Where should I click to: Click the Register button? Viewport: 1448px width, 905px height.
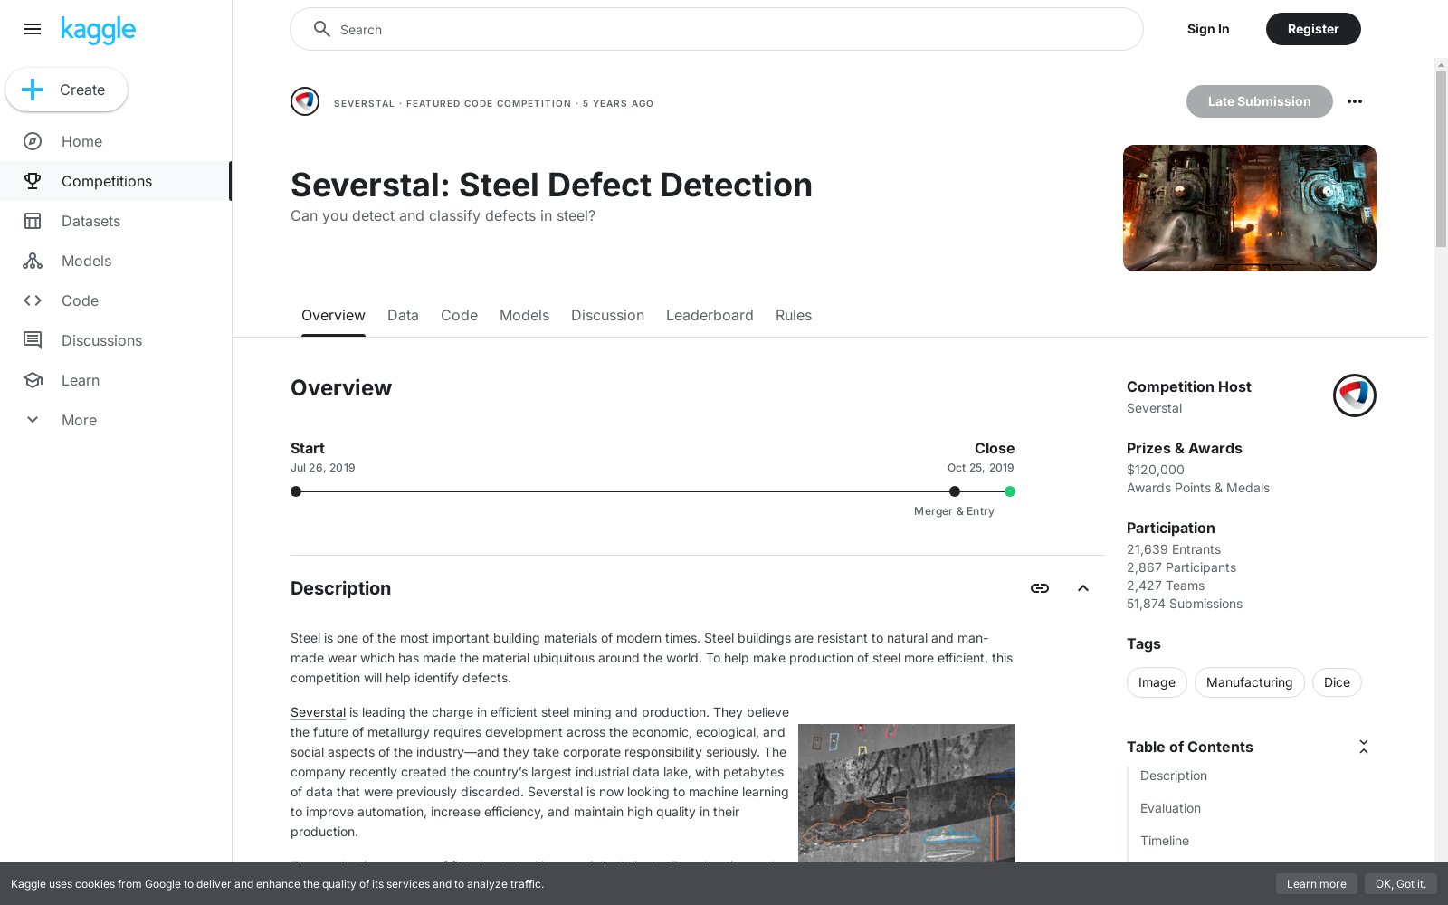tap(1313, 29)
